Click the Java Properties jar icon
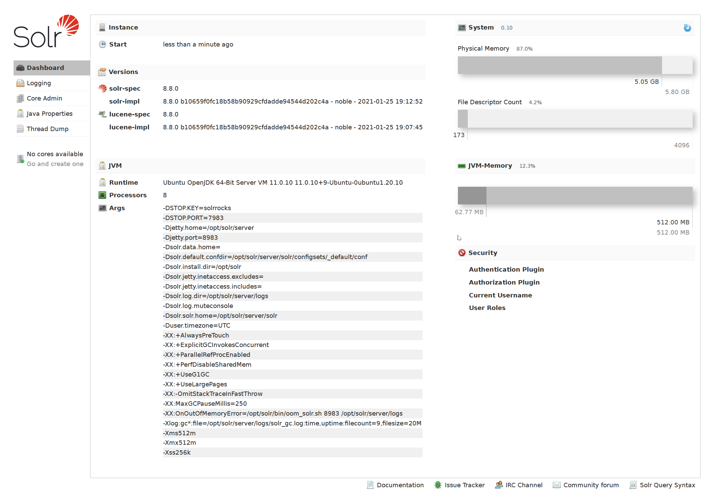 tap(20, 114)
